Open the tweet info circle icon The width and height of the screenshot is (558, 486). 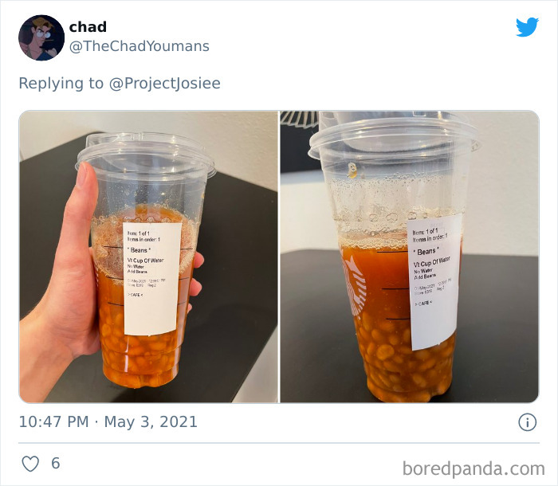pyautogui.click(x=527, y=422)
